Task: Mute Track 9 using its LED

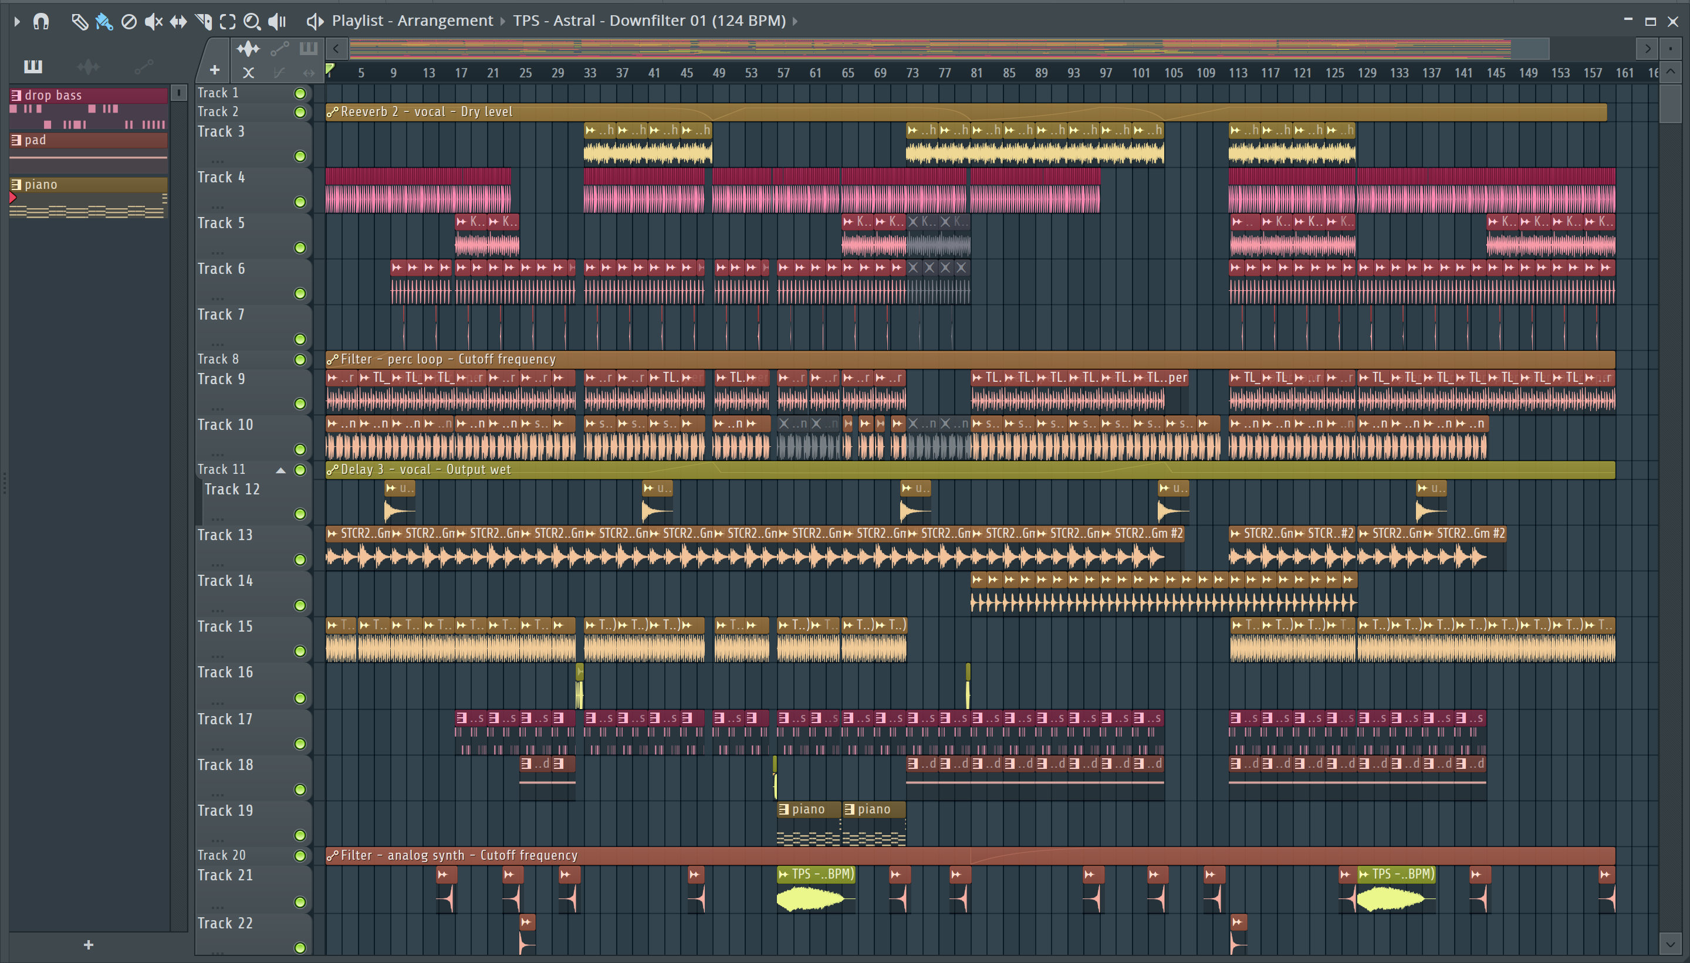Action: 300,403
